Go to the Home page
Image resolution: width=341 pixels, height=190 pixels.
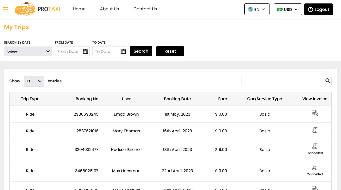[79, 9]
